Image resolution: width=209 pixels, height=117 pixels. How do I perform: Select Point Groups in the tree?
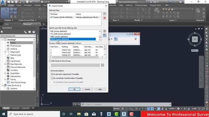(16, 46)
